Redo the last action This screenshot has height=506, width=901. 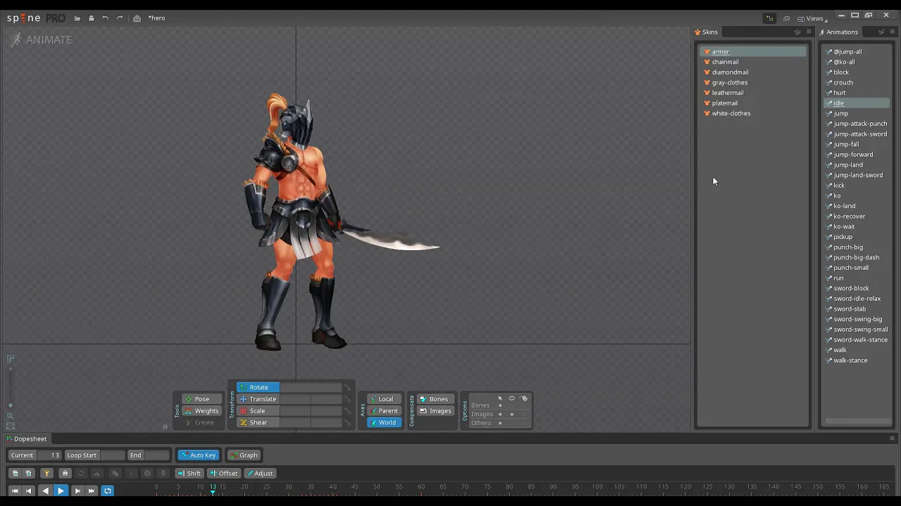120,18
